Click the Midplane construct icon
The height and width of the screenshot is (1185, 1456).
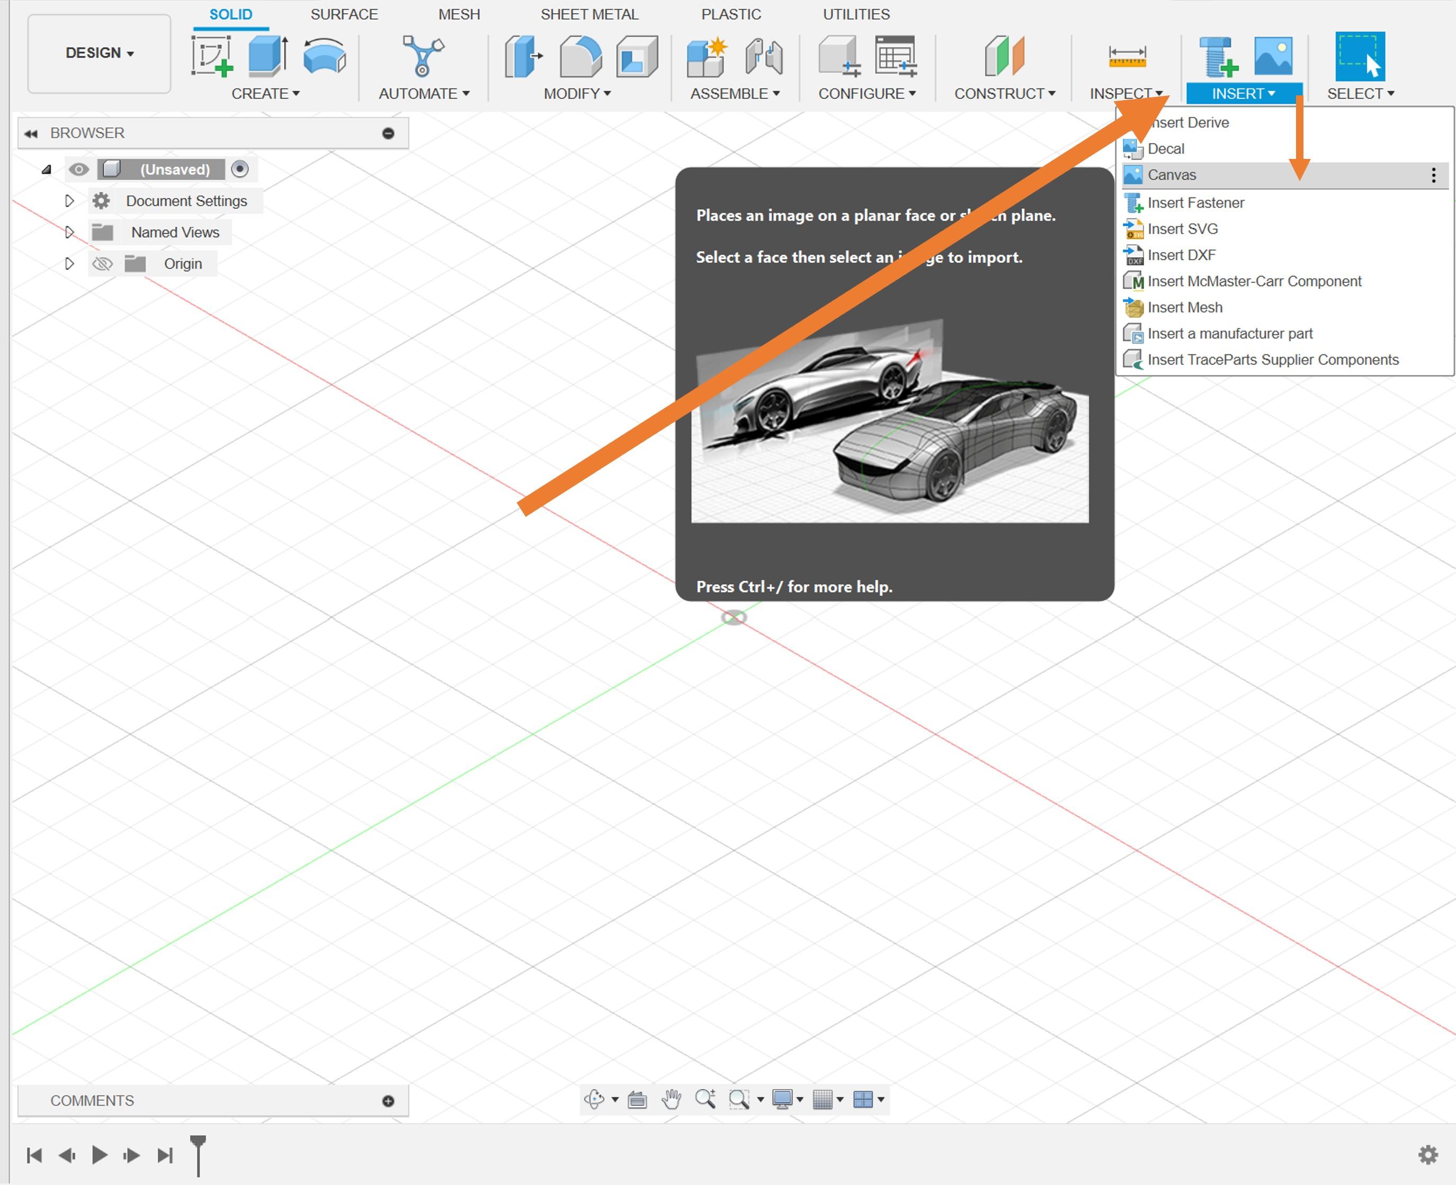pyautogui.click(x=1004, y=56)
